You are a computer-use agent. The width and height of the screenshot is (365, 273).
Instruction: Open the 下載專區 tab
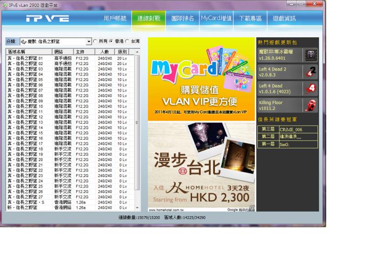coord(250,18)
